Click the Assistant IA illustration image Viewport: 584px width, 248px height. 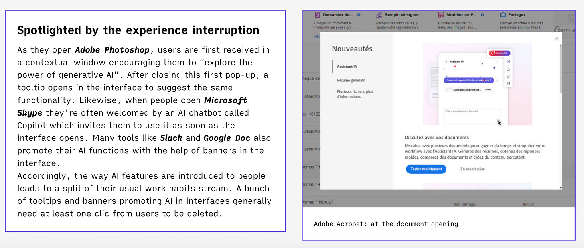click(477, 84)
